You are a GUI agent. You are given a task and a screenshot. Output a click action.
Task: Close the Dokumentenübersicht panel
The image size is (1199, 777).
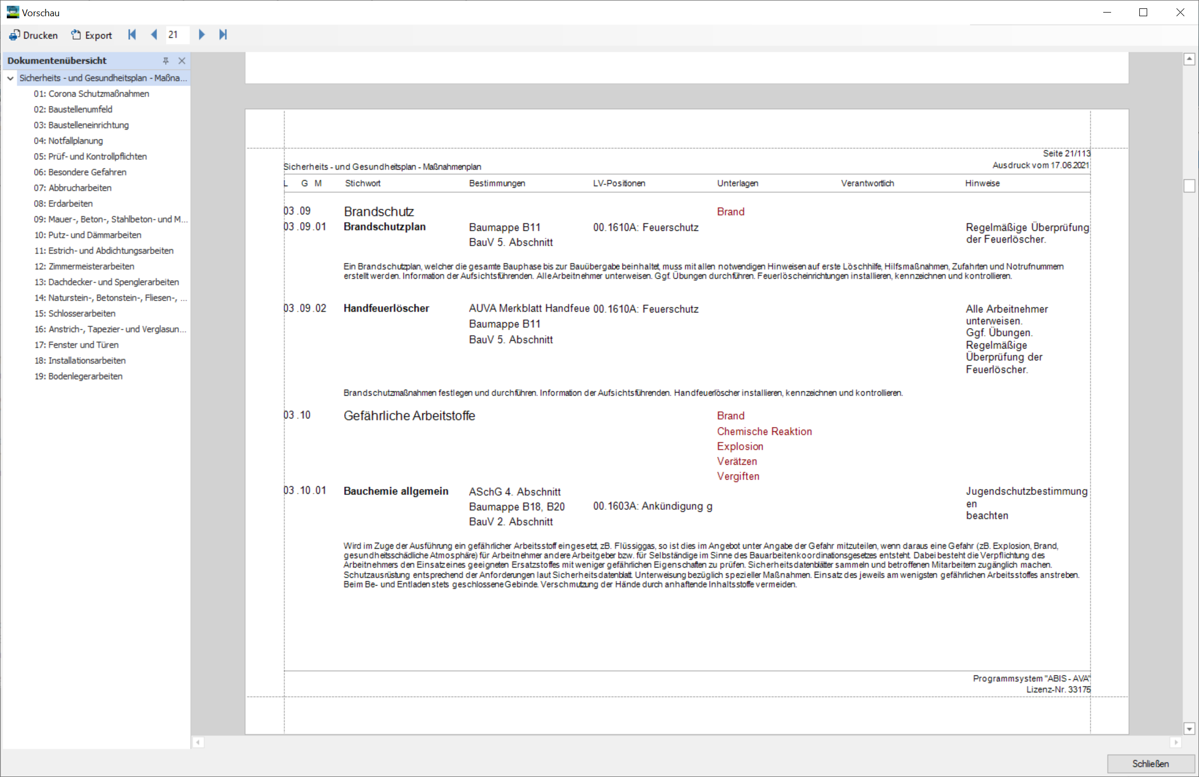tap(182, 61)
